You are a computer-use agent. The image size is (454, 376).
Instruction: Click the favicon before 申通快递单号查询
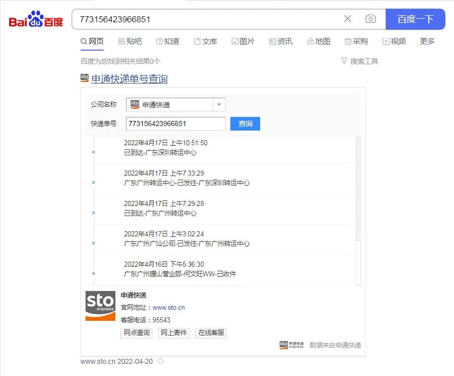click(x=85, y=78)
